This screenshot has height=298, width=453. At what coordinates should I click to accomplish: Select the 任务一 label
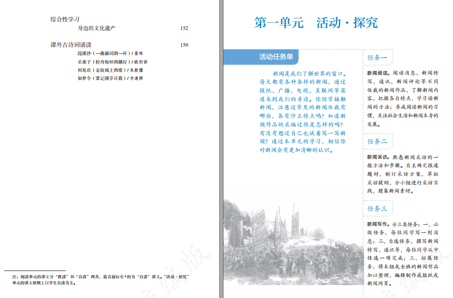pos(377,58)
